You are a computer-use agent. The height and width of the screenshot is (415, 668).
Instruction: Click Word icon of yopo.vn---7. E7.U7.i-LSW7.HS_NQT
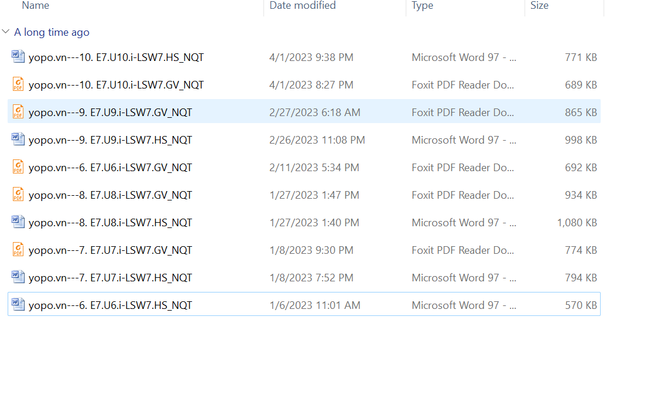click(18, 277)
